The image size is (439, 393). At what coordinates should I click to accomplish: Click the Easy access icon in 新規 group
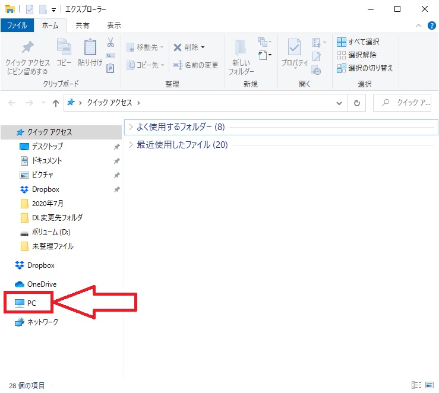click(264, 55)
